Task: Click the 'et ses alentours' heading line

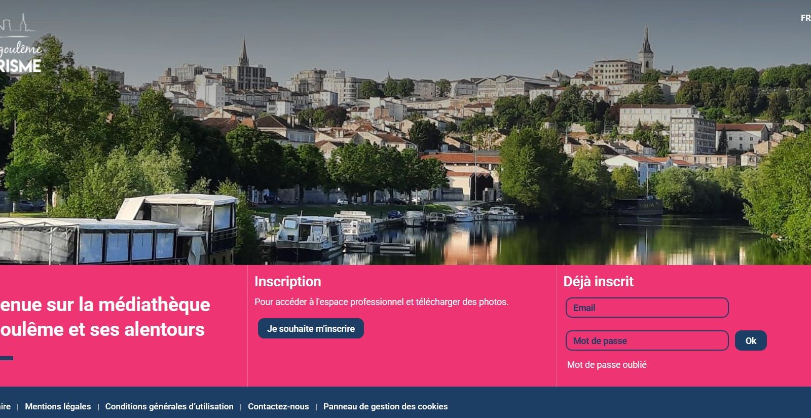Action: tap(102, 330)
